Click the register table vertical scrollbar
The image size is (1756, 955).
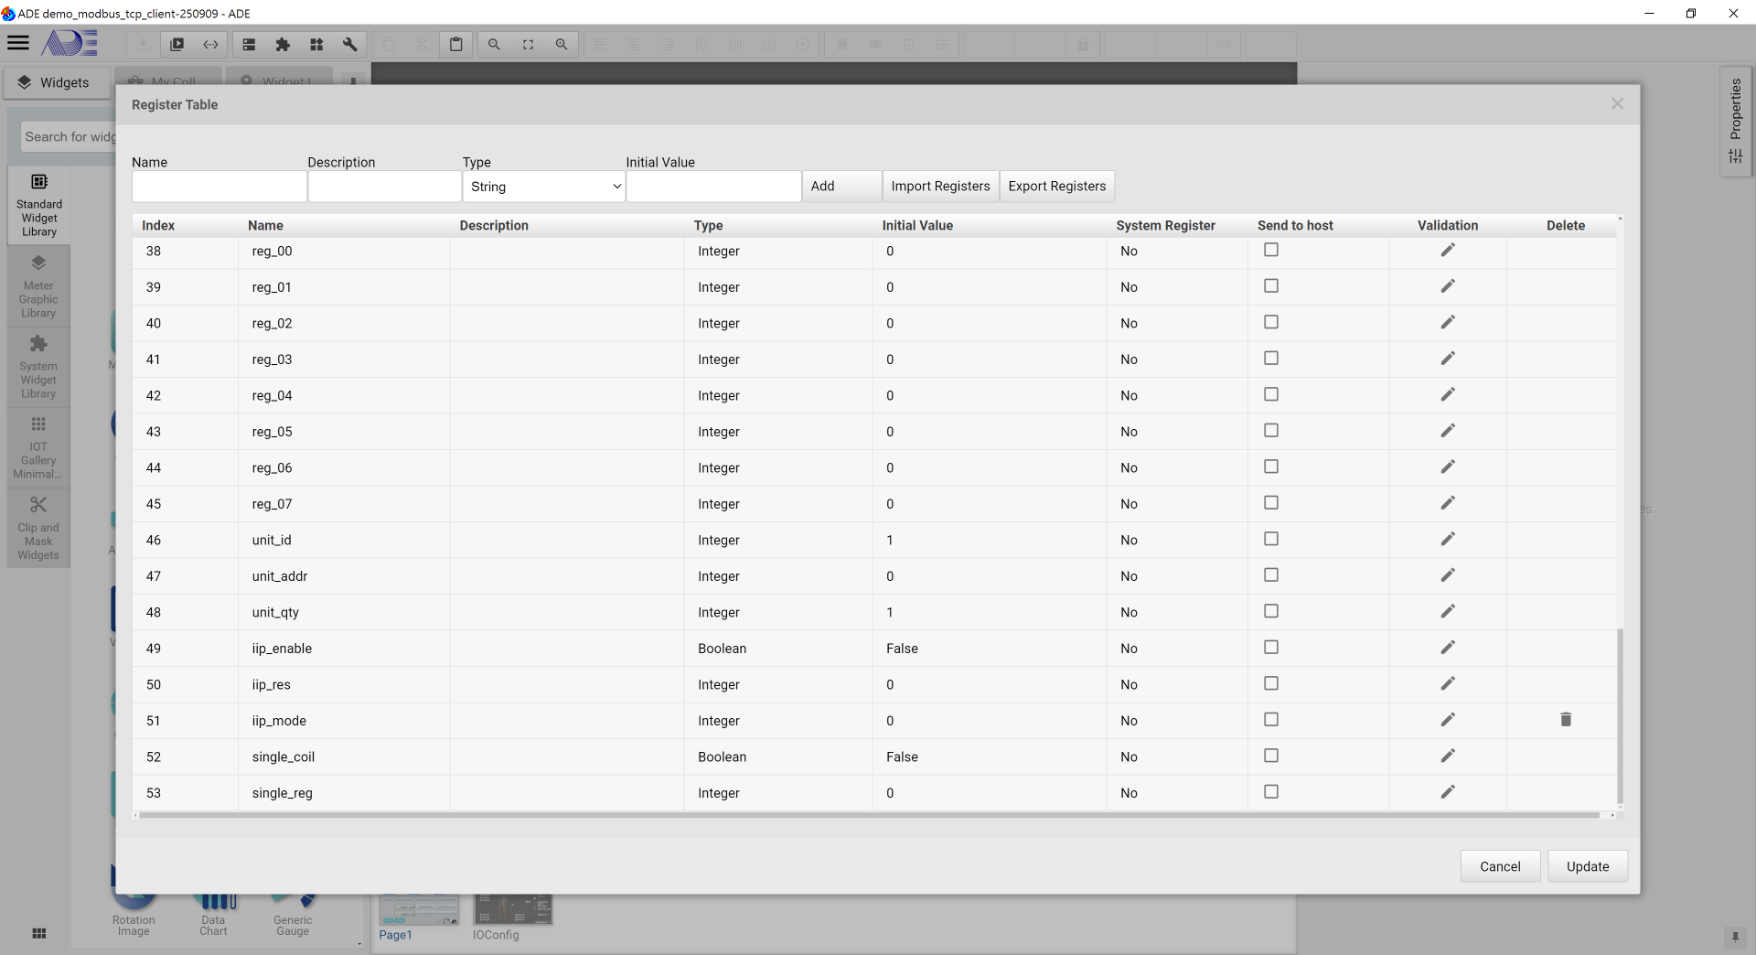(x=1620, y=714)
